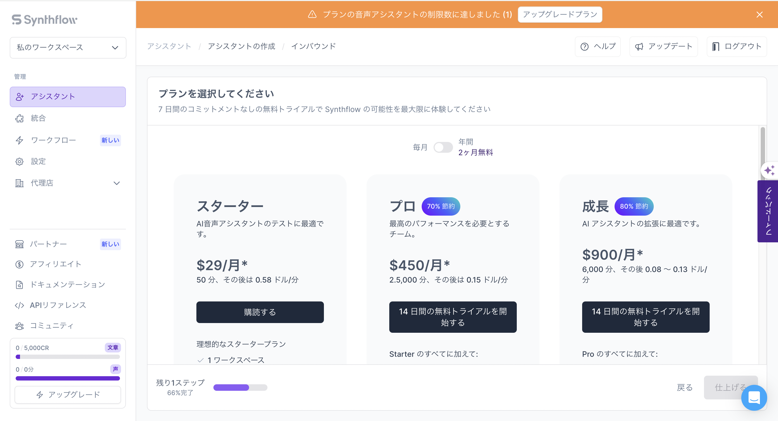Click the sparkle AI assistant icon

point(769,170)
